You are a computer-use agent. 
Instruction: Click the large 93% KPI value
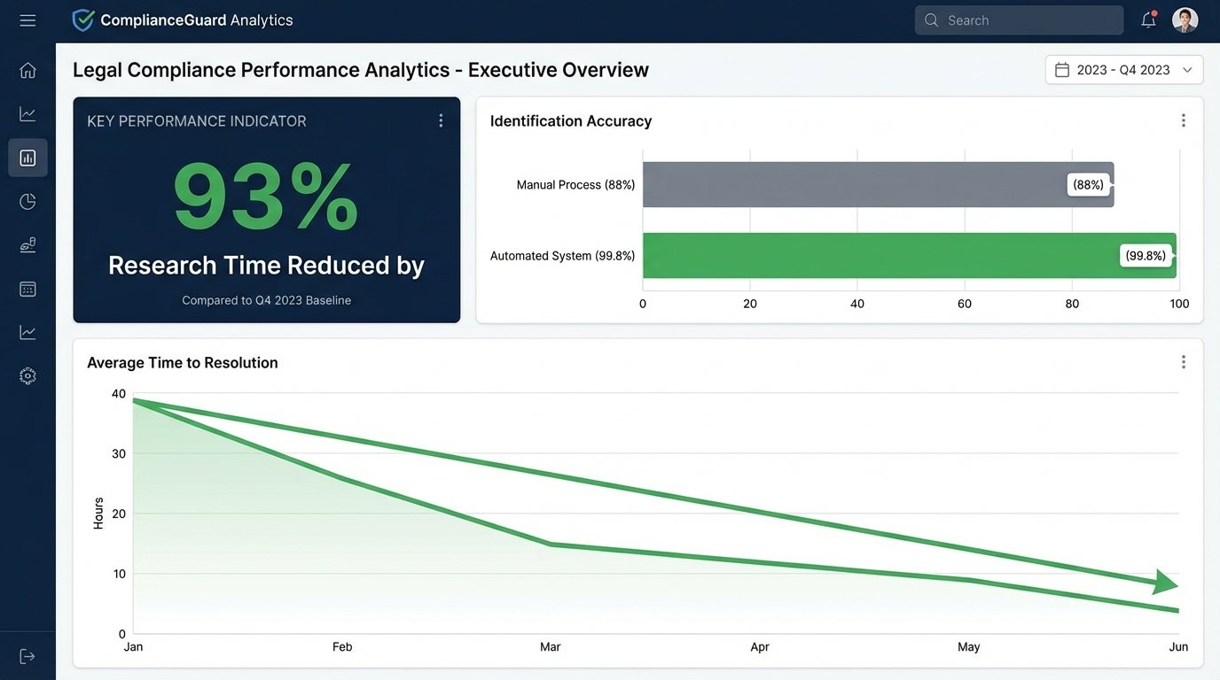(266, 197)
